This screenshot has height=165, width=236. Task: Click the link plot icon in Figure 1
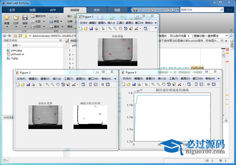click(146, 29)
